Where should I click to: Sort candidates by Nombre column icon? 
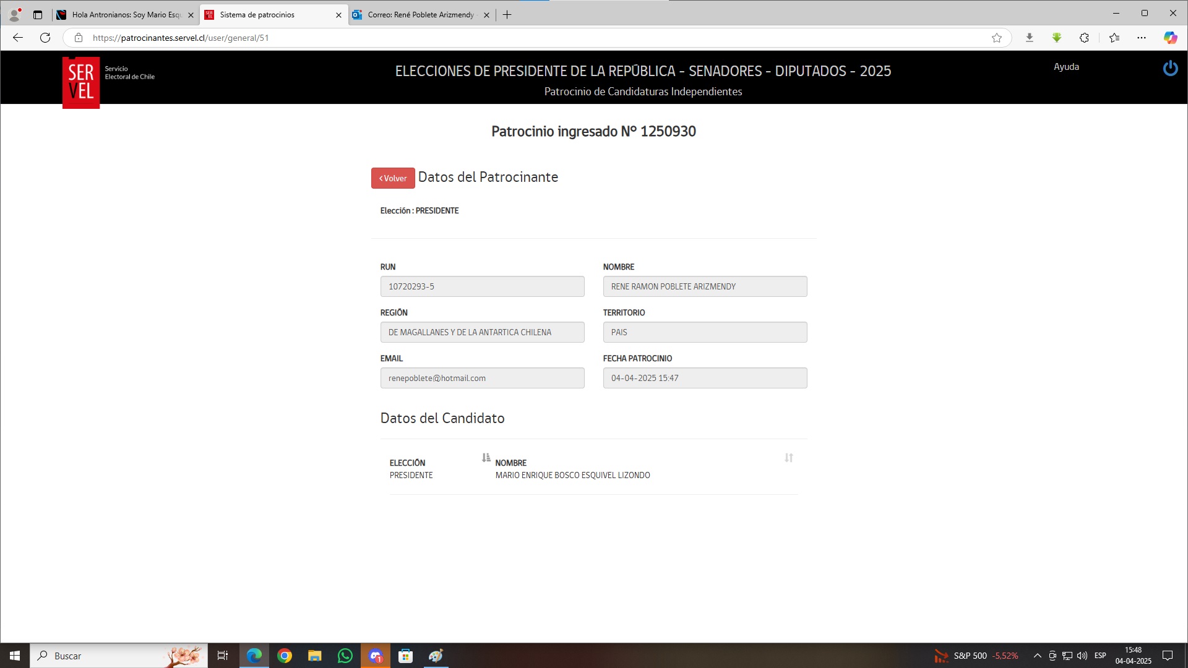click(789, 458)
